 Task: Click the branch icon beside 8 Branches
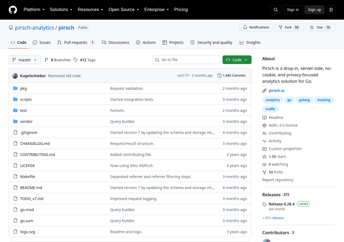(x=46, y=60)
